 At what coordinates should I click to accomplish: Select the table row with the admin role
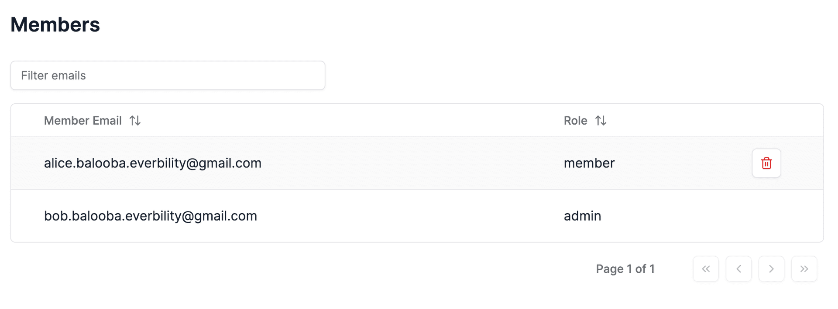(x=393, y=216)
